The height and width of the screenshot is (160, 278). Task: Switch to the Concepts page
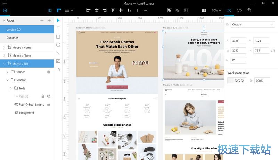[x=13, y=37]
